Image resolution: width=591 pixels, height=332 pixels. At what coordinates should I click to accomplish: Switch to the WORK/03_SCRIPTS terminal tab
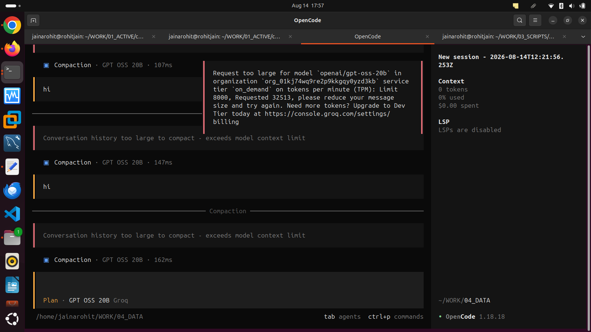pyautogui.click(x=498, y=37)
